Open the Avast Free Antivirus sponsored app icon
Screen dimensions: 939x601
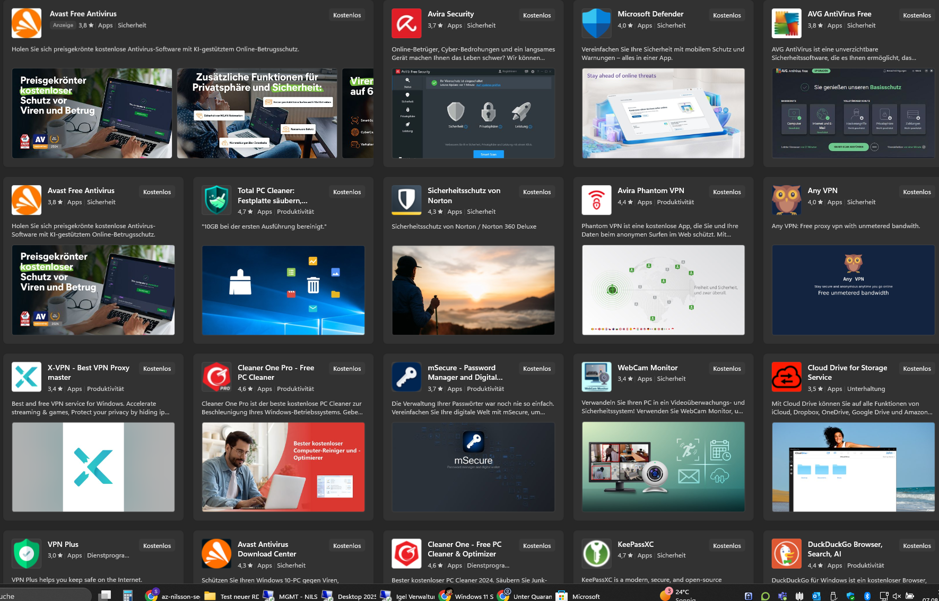[27, 23]
